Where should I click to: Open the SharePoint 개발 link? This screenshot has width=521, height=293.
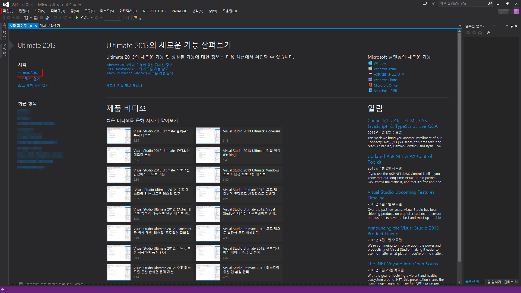pyautogui.click(x=385, y=91)
